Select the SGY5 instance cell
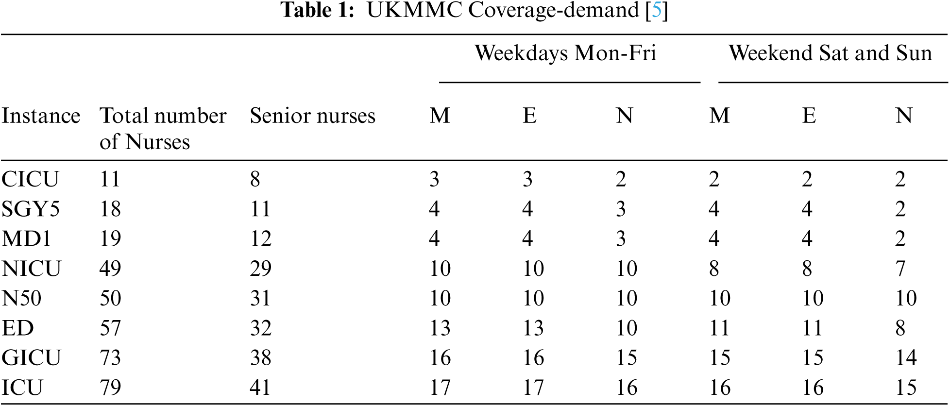950x406 pixels. pos(31,209)
